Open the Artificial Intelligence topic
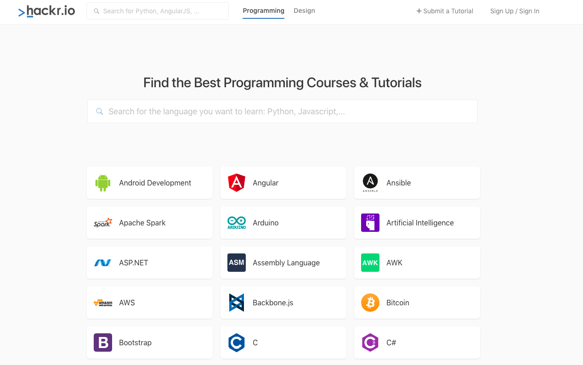 click(417, 223)
